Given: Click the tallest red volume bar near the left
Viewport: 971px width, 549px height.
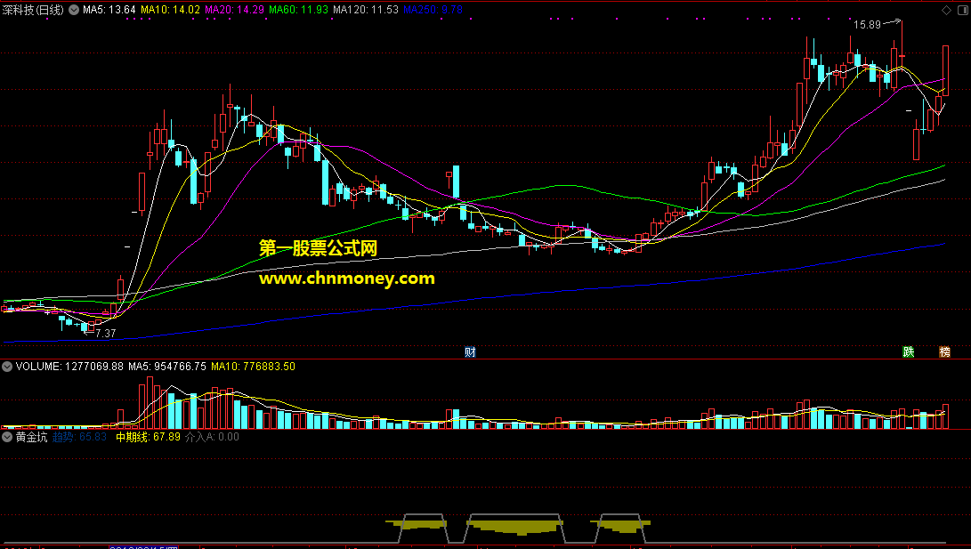Looking at the screenshot, I should click(x=150, y=403).
